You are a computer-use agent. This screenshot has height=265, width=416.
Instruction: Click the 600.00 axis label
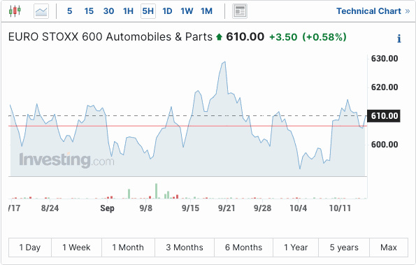point(385,145)
